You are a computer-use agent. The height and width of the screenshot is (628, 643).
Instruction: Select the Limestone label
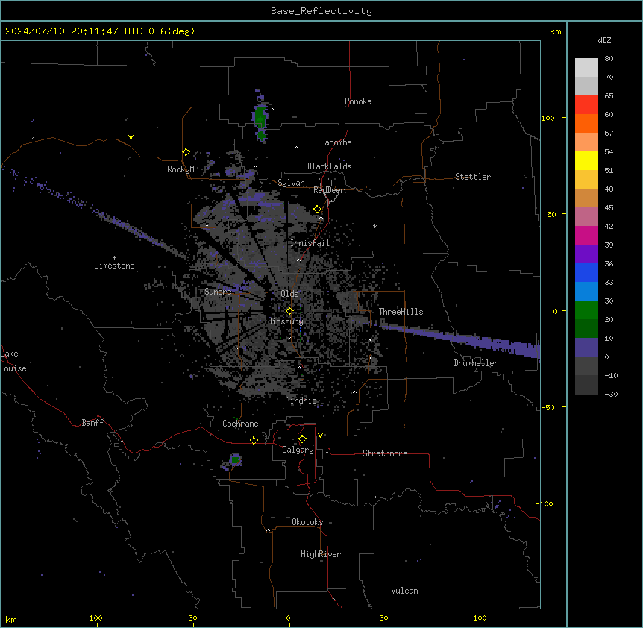[114, 266]
